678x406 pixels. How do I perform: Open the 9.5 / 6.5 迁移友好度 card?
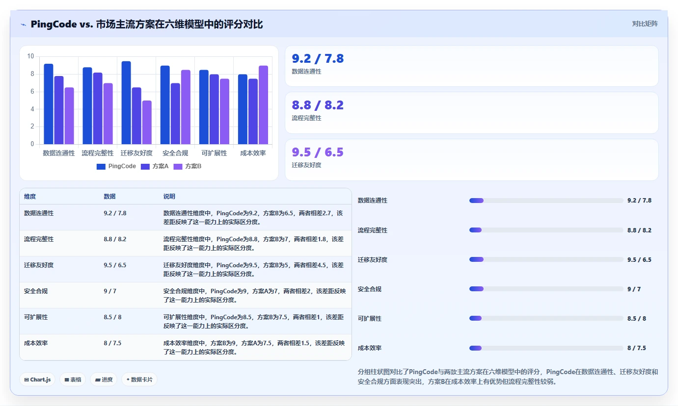pyautogui.click(x=472, y=160)
